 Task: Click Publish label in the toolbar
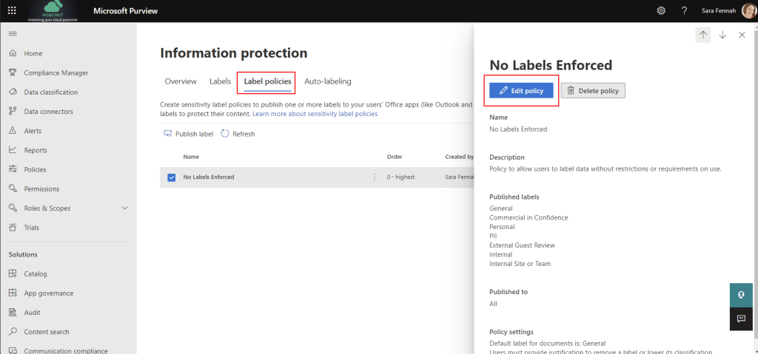pos(188,134)
